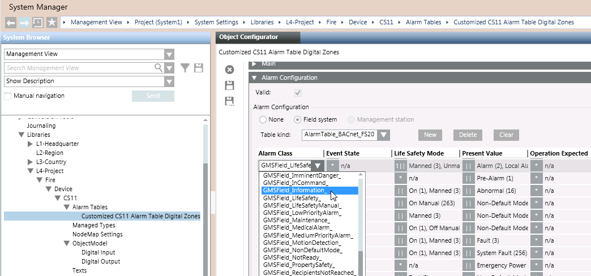Click the back navigation arrow
Viewport: 591px width, 276px height.
[x=11, y=23]
